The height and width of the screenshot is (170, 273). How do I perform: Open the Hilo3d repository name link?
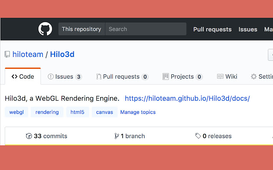coord(62,54)
